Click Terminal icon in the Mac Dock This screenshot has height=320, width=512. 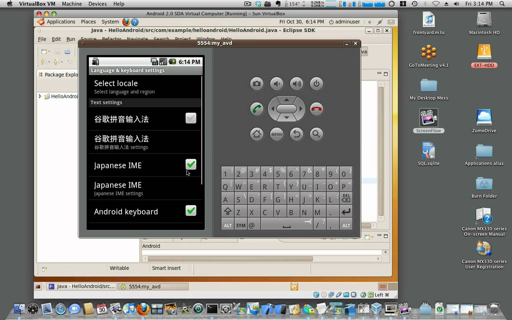tap(212, 308)
